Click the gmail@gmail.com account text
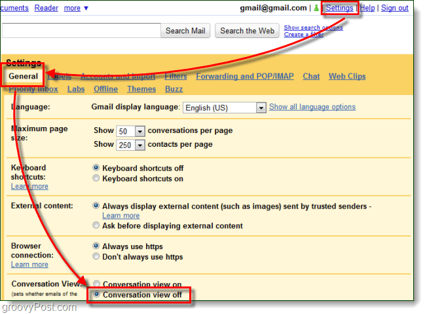 [273, 8]
